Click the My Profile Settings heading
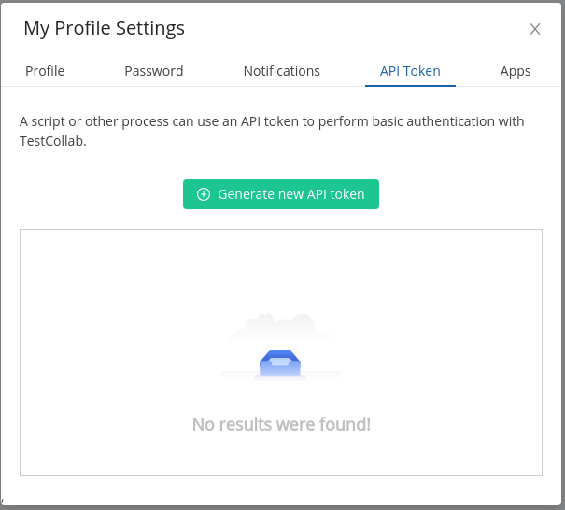This screenshot has width=565, height=510. coord(105,28)
